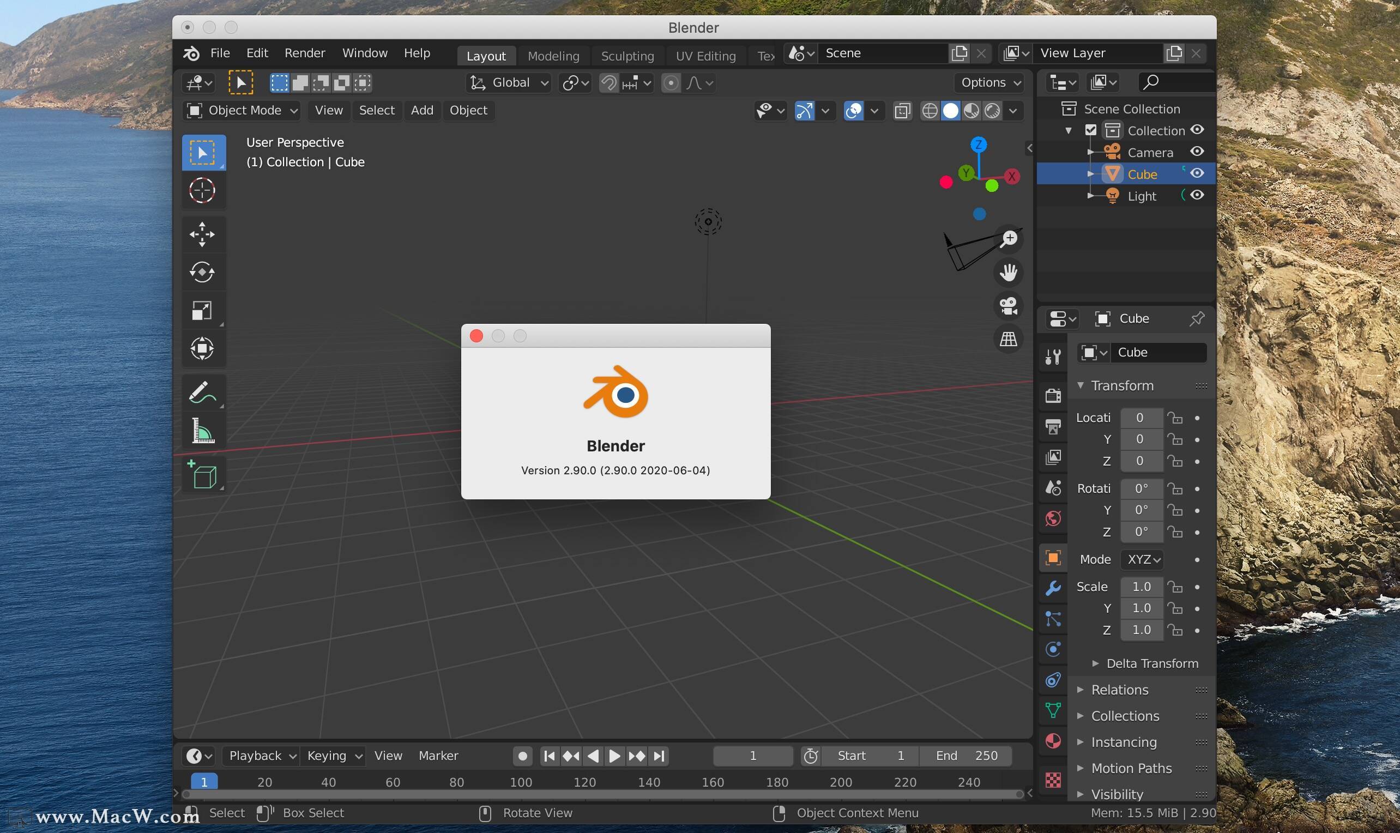Open rotation Mode XYZ dropdown
The image size is (1400, 833).
(x=1142, y=560)
